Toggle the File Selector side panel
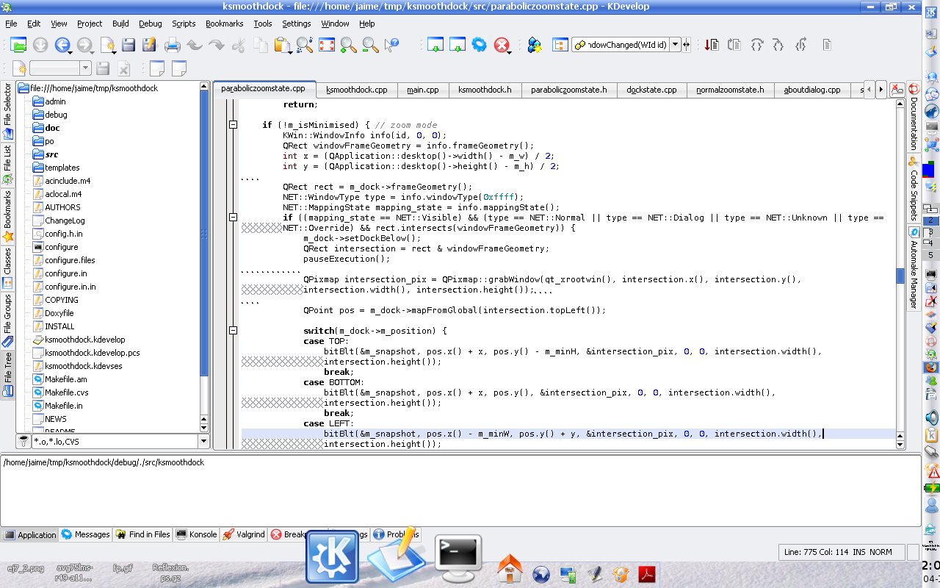Viewport: 940px width, 588px height. (7, 111)
